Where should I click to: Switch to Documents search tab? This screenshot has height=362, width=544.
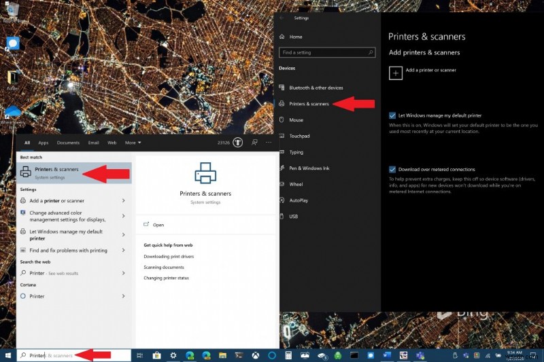tap(69, 143)
